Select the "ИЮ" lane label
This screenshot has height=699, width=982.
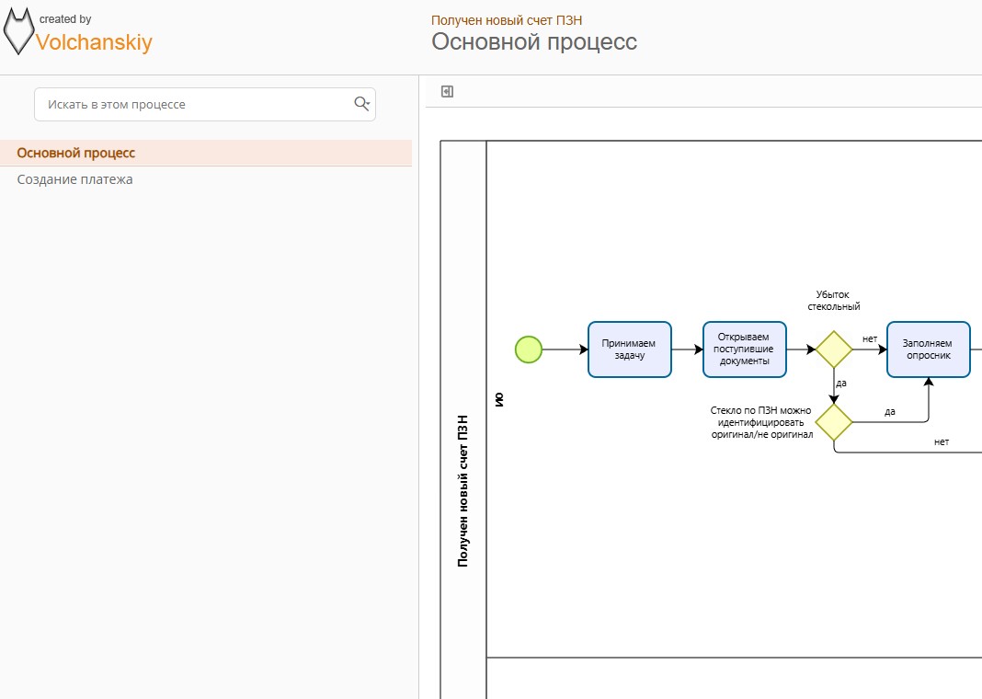pos(499,399)
